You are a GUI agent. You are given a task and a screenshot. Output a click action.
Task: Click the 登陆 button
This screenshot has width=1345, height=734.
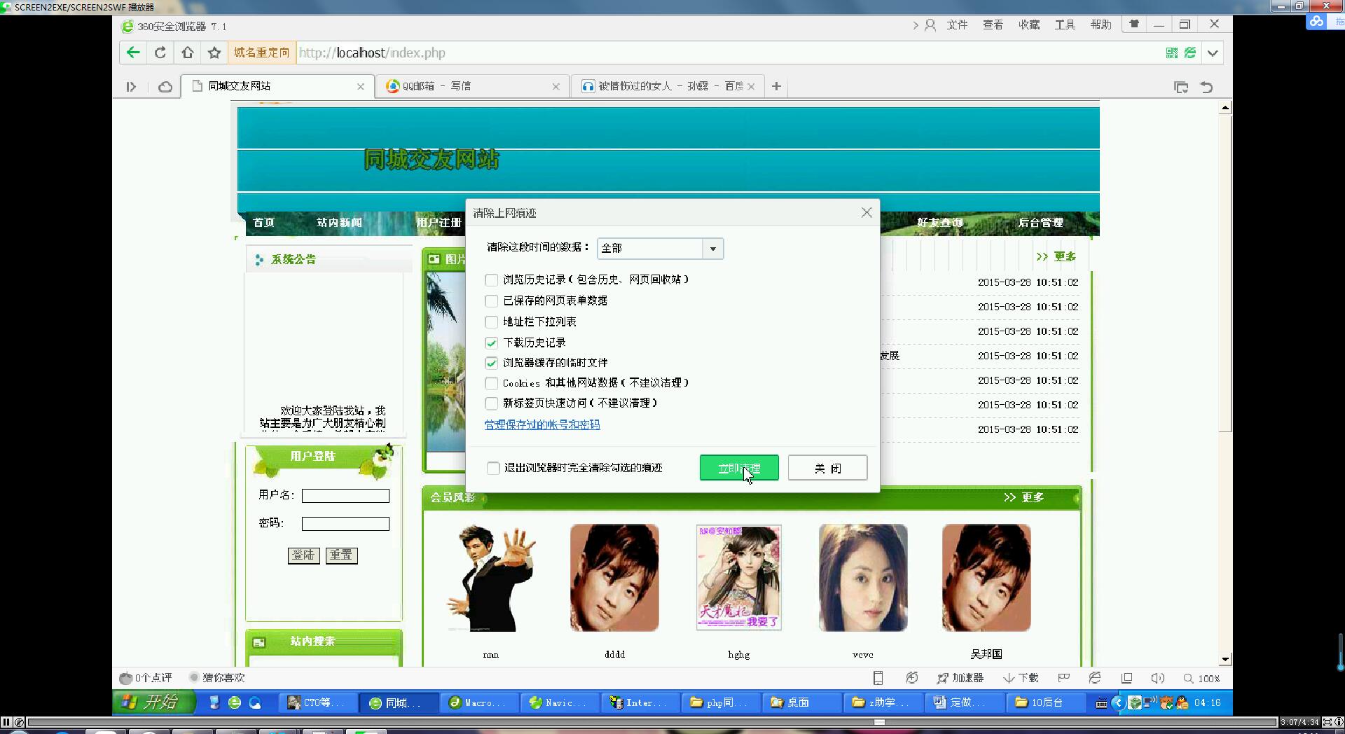point(304,555)
